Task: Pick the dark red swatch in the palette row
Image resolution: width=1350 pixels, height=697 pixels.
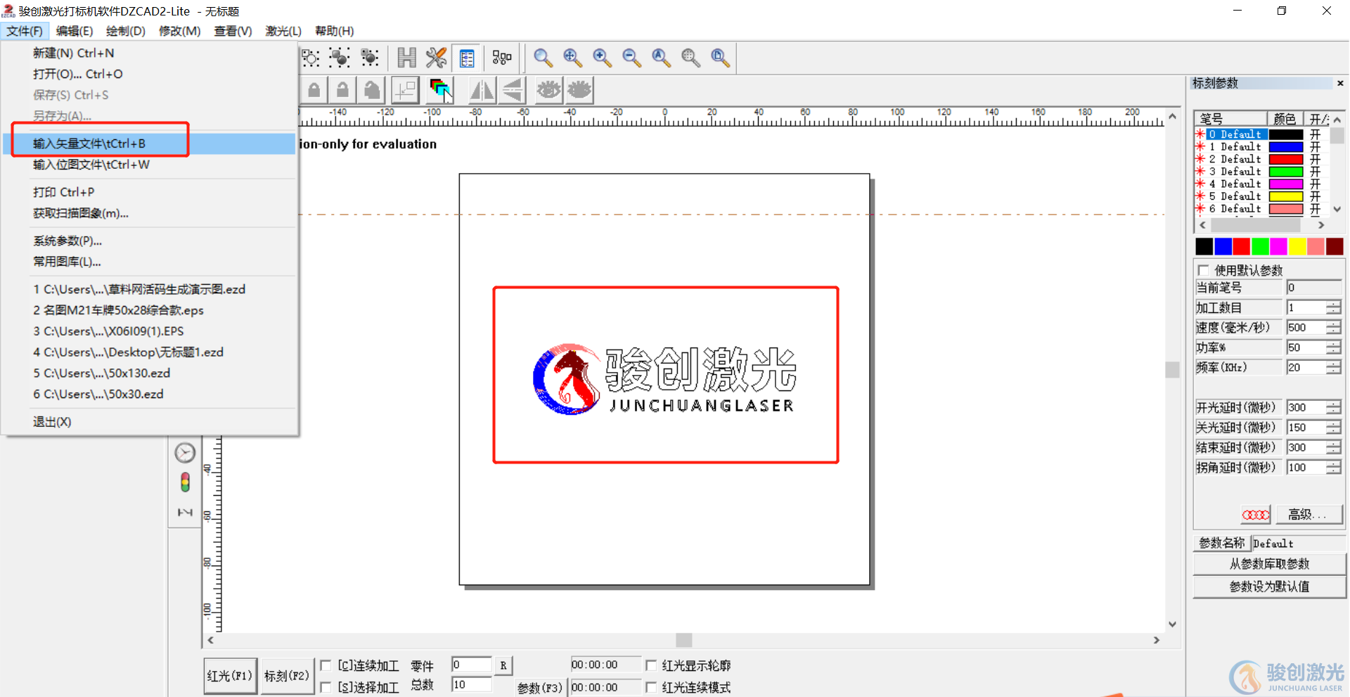Action: coord(1335,246)
